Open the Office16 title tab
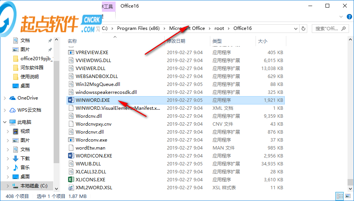The height and width of the screenshot is (201, 354). pos(130,6)
